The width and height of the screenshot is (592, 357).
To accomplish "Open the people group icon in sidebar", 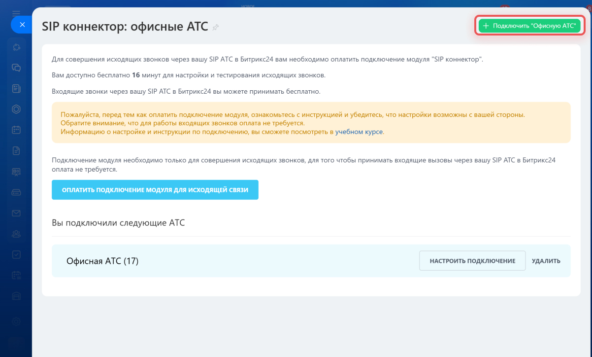I will tap(16, 234).
